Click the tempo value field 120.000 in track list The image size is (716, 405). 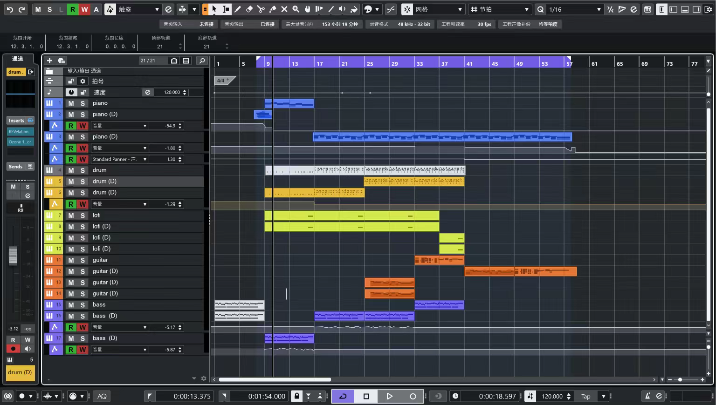click(x=172, y=92)
